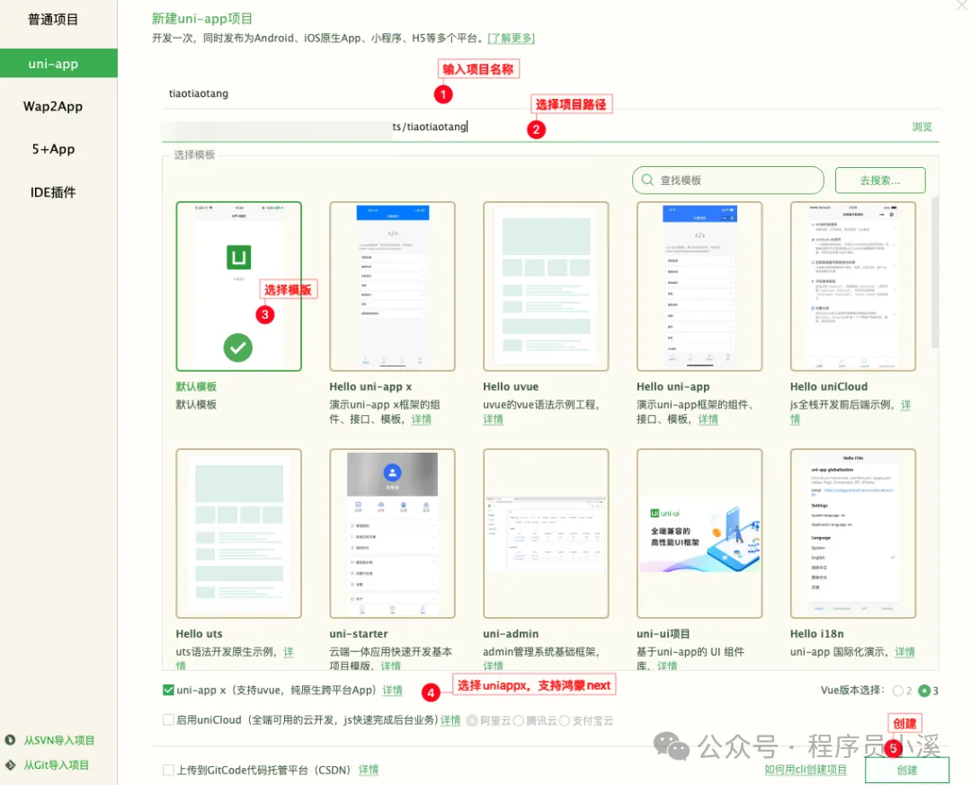Enable the 启用uniCloud checkbox
This screenshot has height=785, width=971.
pos(167,719)
